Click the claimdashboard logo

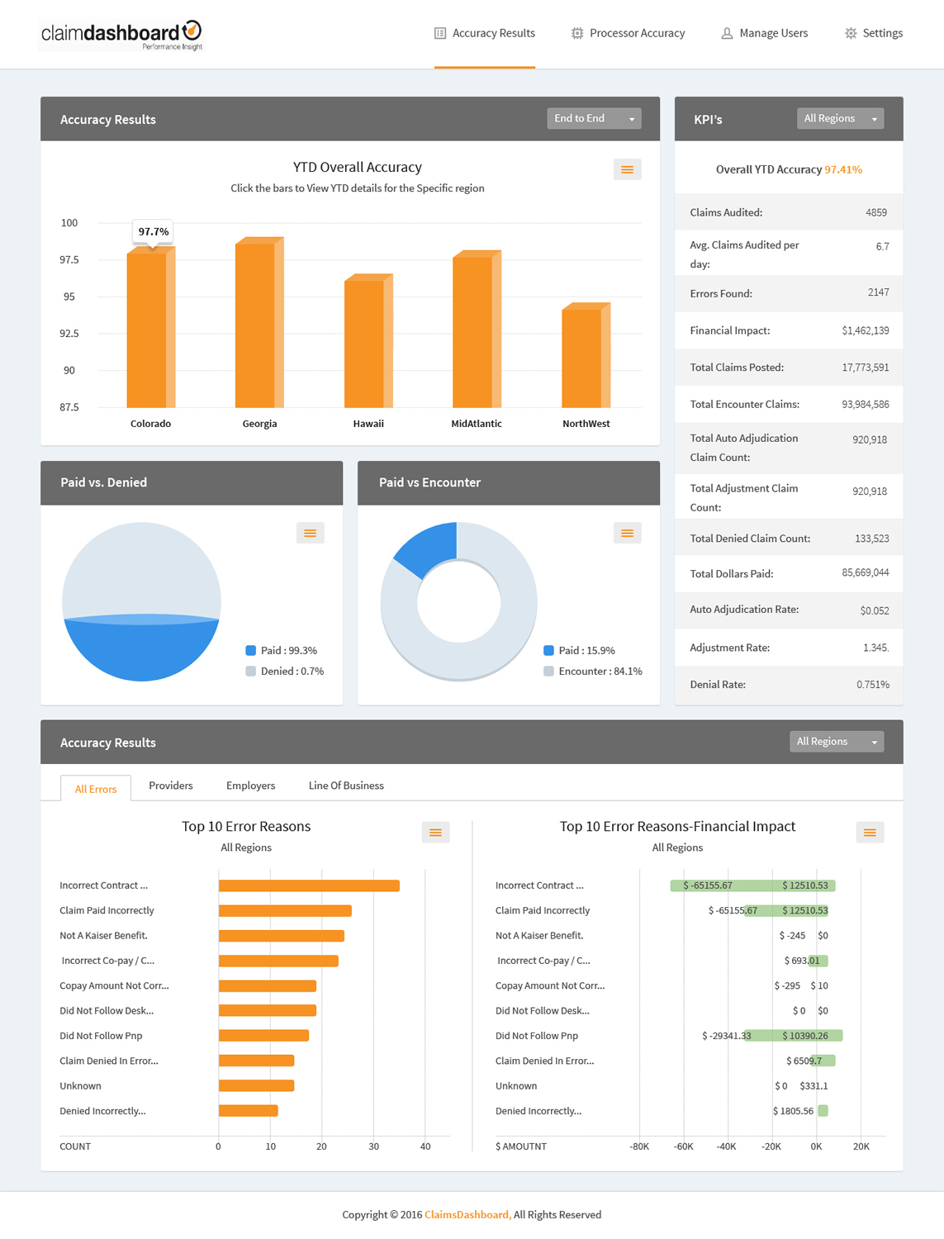(121, 35)
